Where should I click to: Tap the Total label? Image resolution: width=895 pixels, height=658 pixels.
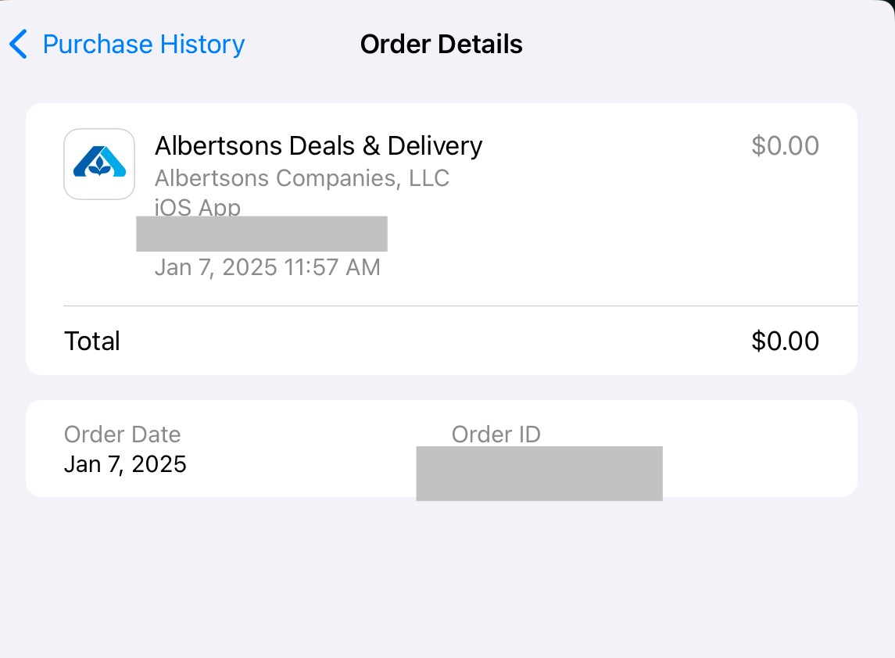pyautogui.click(x=92, y=341)
